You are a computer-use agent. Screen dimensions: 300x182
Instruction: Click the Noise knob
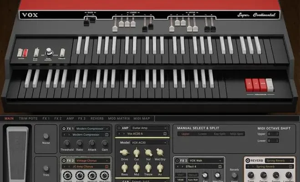46,136
